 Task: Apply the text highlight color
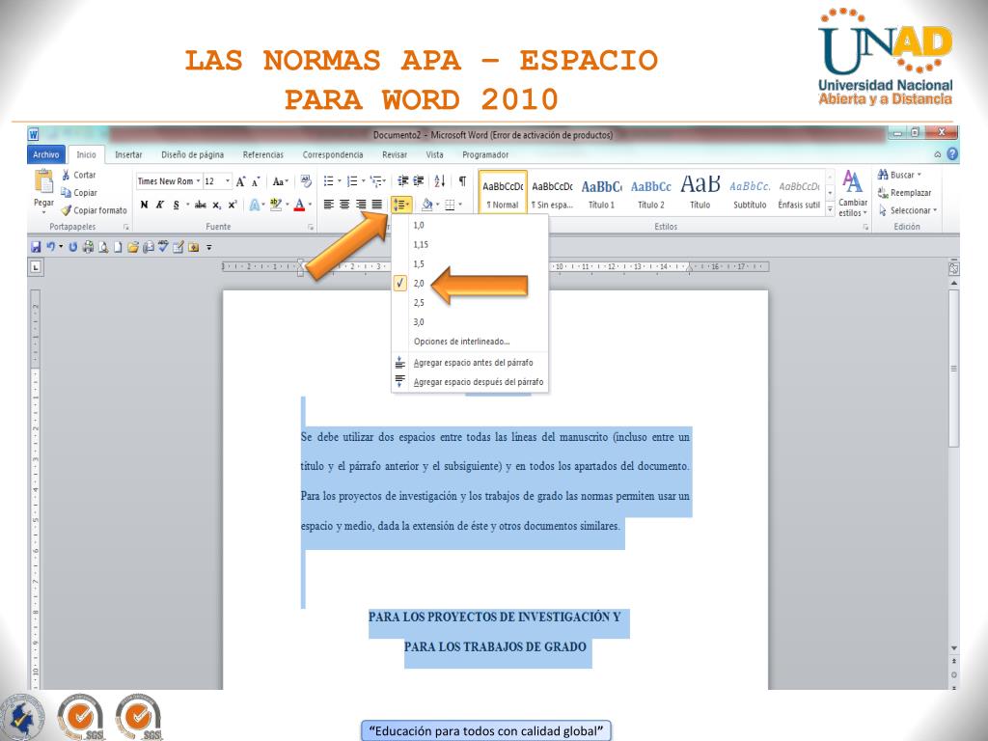click(275, 205)
